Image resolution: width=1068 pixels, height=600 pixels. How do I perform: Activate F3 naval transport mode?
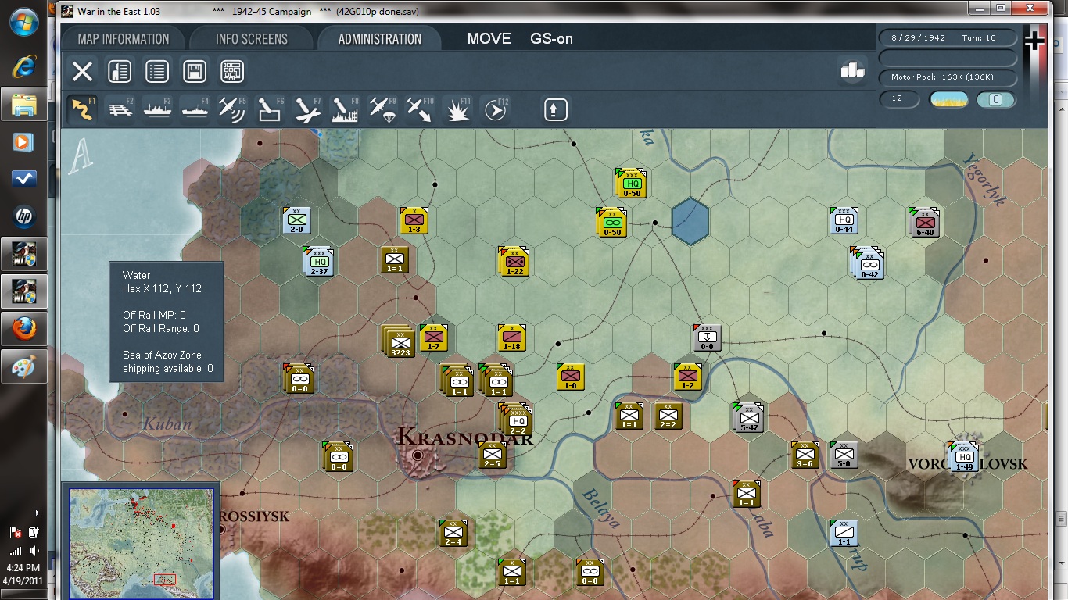click(x=158, y=109)
